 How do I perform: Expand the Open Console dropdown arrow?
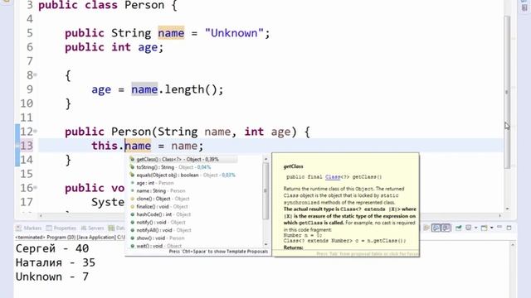pyautogui.click(x=492, y=228)
